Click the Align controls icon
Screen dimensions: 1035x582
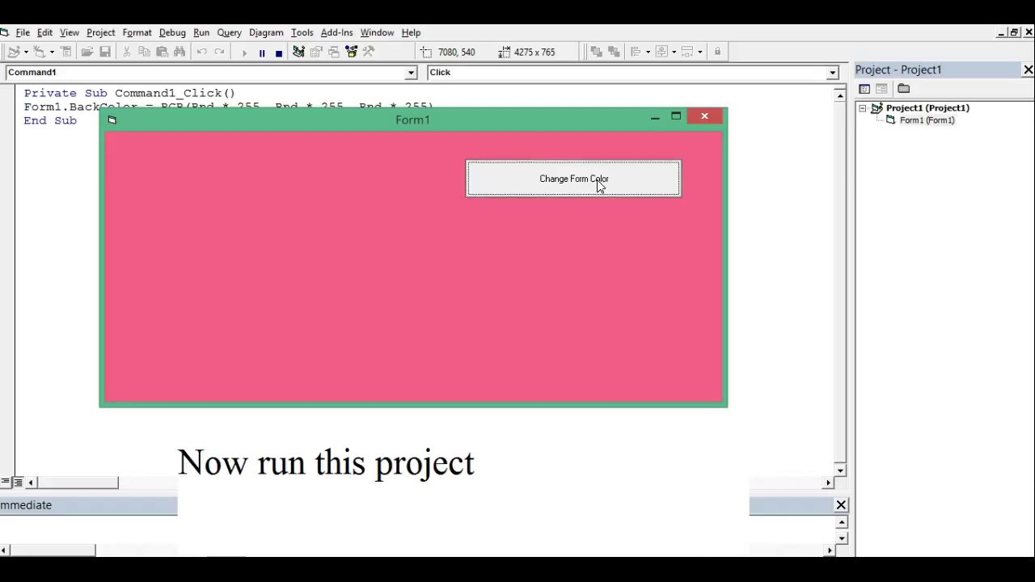click(636, 52)
